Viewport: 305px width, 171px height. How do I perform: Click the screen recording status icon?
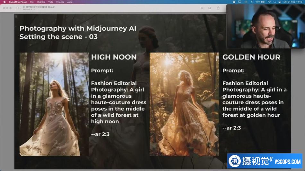234,2
